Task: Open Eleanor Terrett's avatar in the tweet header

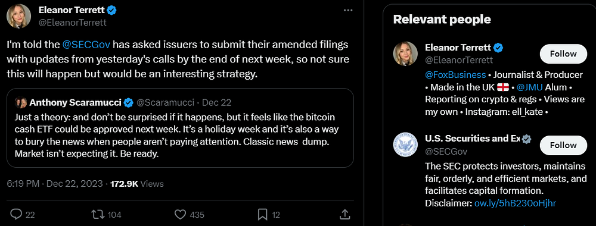Action: click(x=18, y=16)
